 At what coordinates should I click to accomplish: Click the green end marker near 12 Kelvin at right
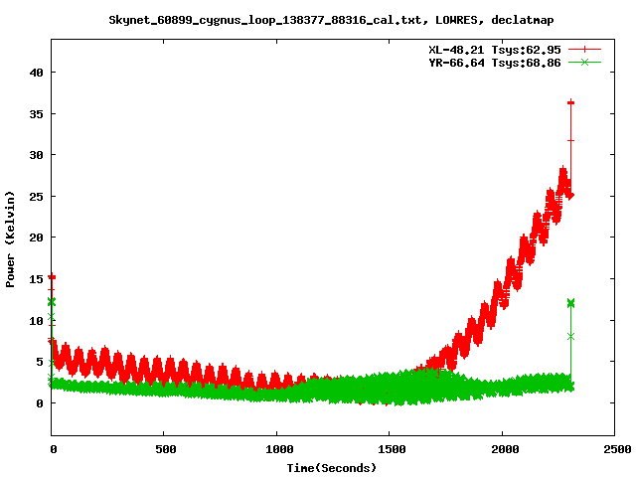point(570,303)
